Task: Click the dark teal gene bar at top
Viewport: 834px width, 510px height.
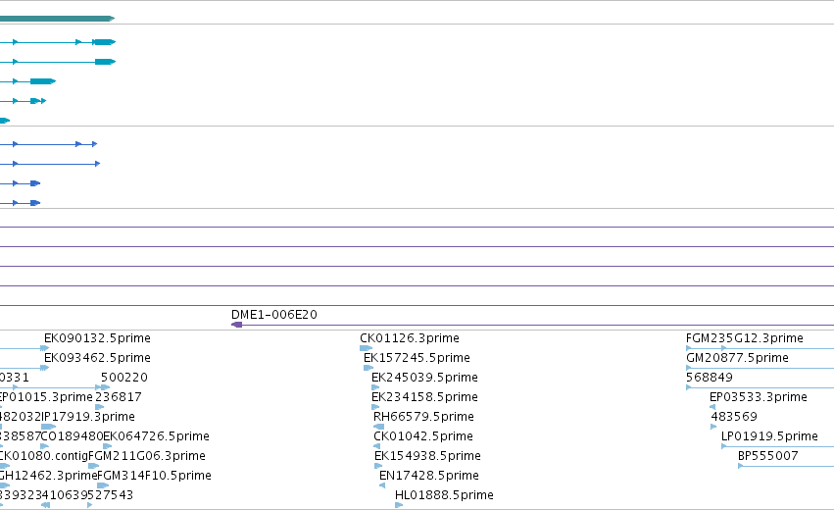Action: click(x=57, y=19)
